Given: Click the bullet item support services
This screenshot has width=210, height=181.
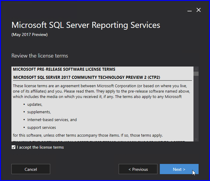Looking at the screenshot, I should 41,128.
